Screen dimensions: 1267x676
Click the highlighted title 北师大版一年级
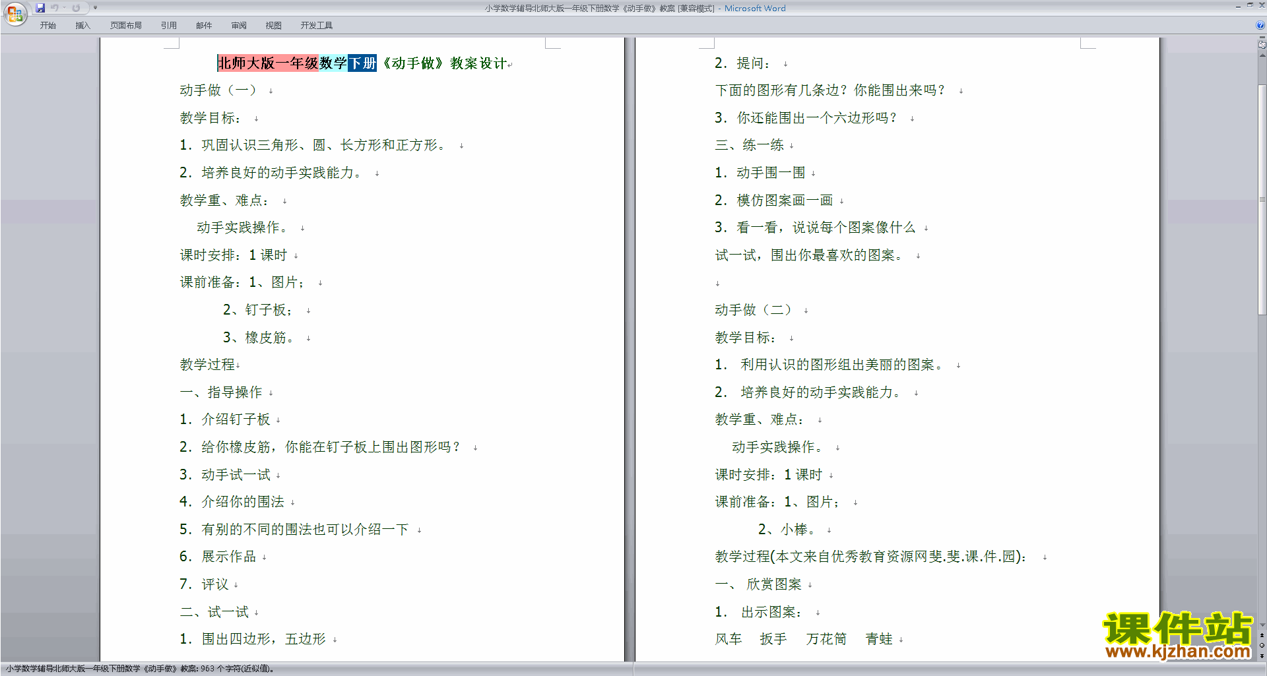[x=268, y=63]
